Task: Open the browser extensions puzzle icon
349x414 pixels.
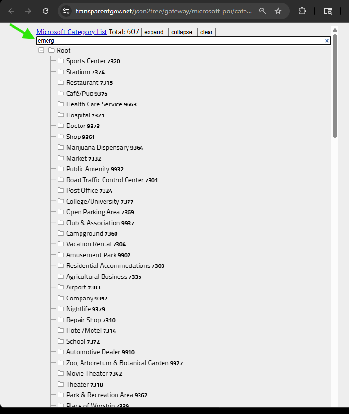Action: (302, 11)
